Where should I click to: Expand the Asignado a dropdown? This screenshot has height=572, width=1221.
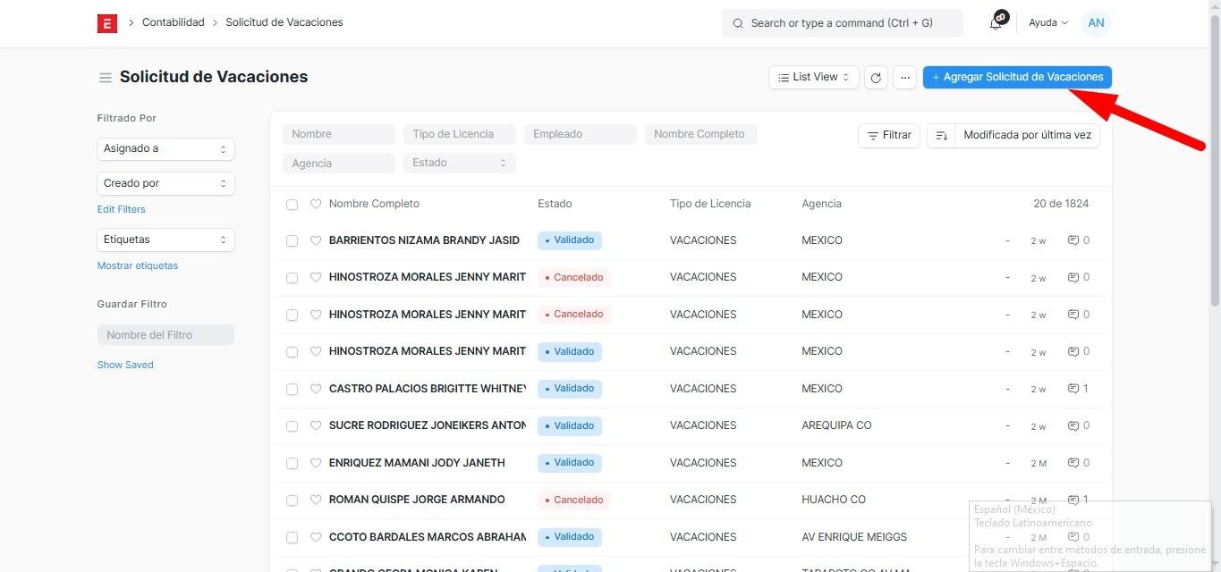pos(165,149)
